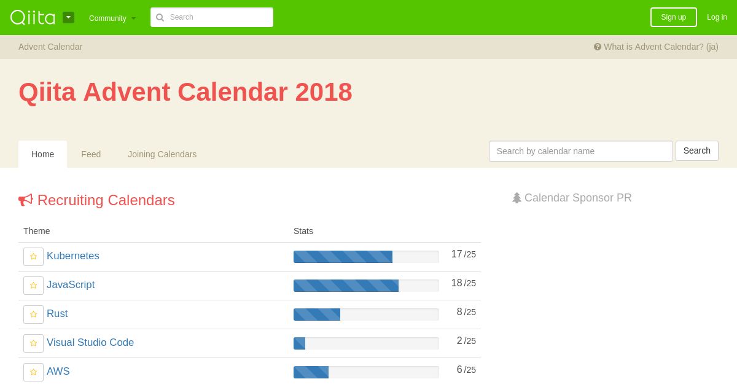The width and height of the screenshot is (737, 387).
Task: Focus the Search by calendar name field
Action: point(581,151)
